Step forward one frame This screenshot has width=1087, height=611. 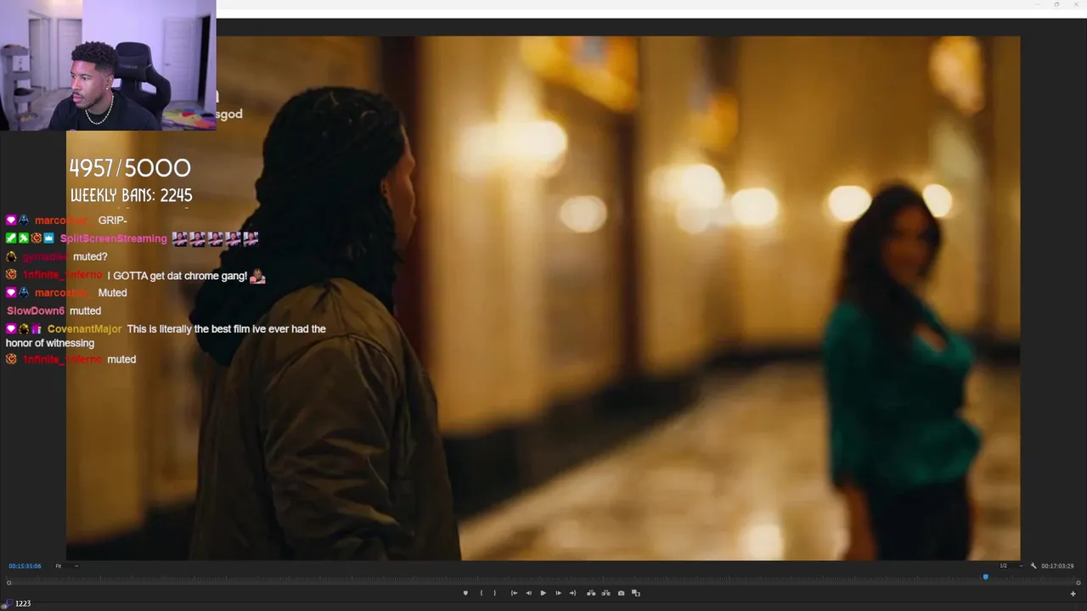pos(558,593)
